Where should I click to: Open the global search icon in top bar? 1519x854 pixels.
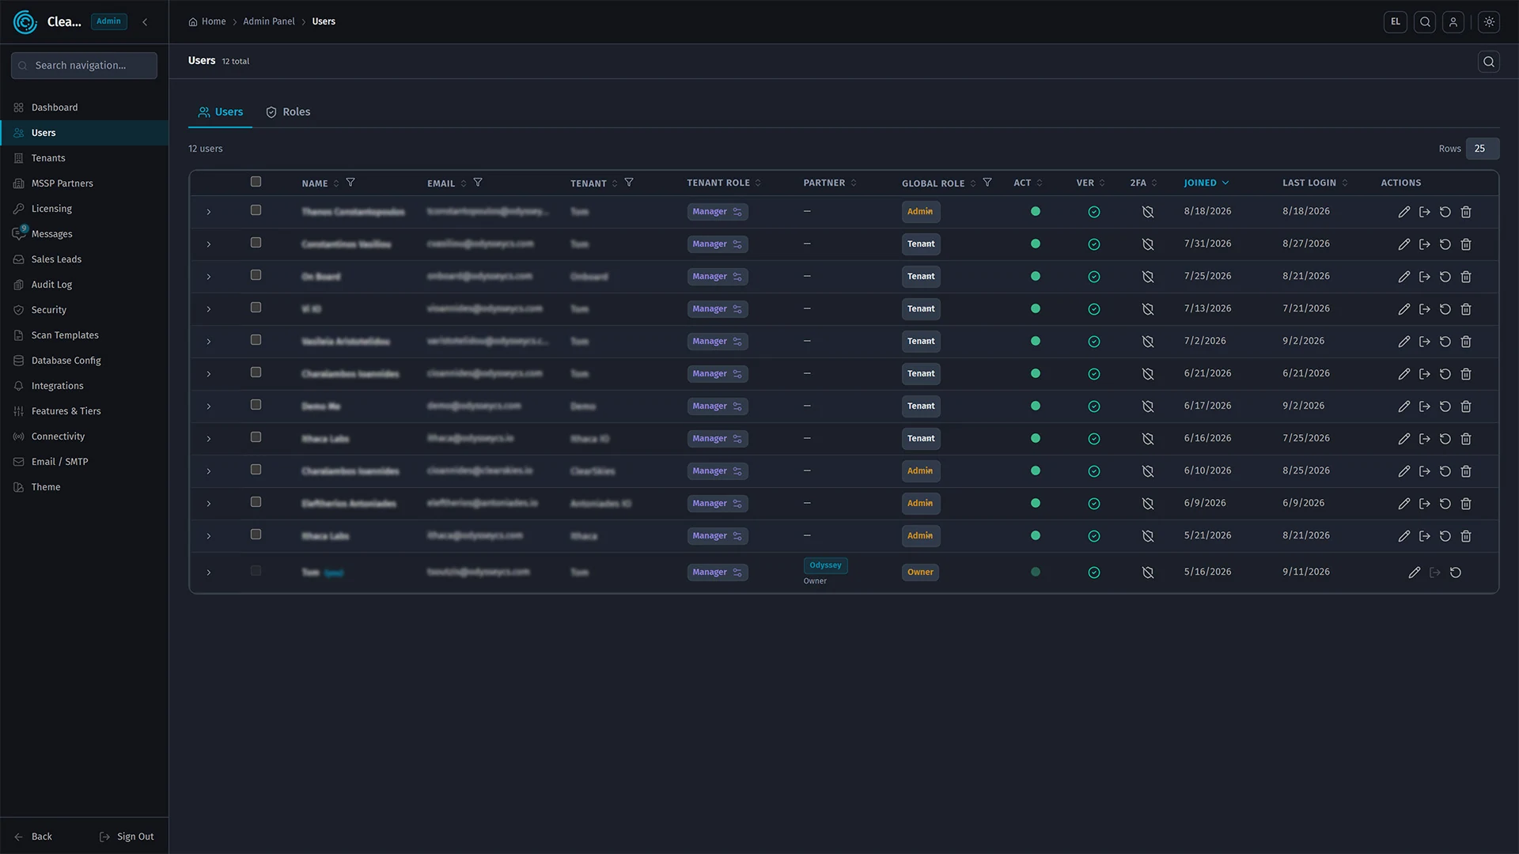pyautogui.click(x=1424, y=22)
